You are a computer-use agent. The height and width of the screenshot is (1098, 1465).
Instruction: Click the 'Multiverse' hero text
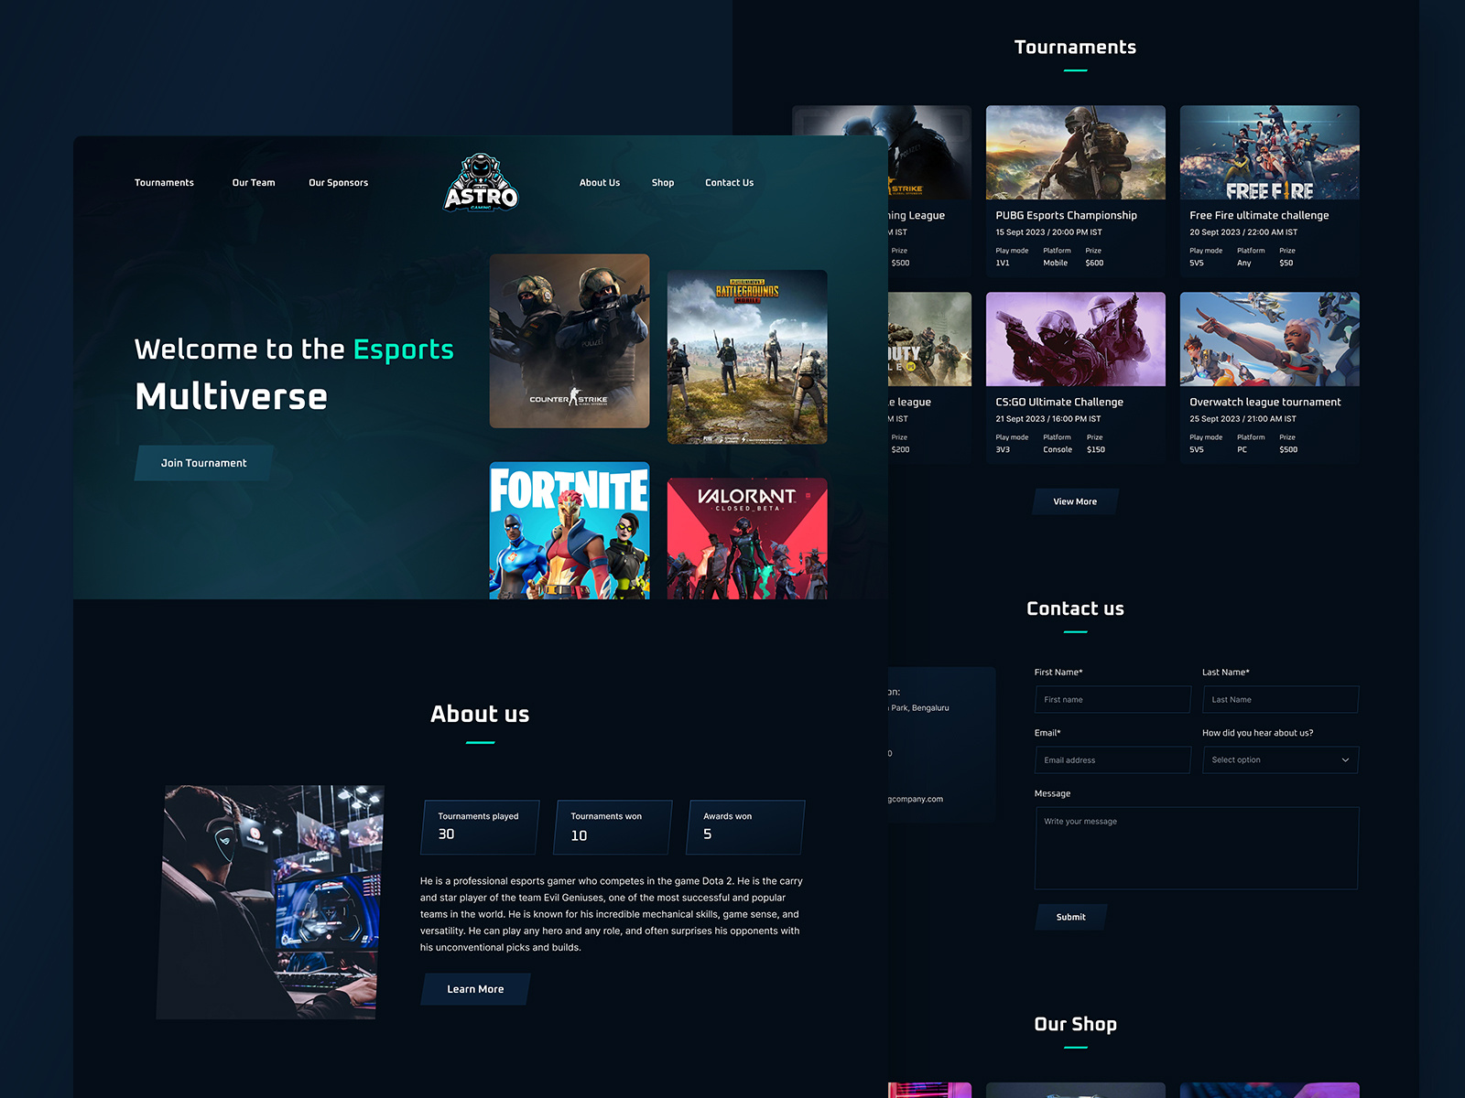[x=232, y=397]
